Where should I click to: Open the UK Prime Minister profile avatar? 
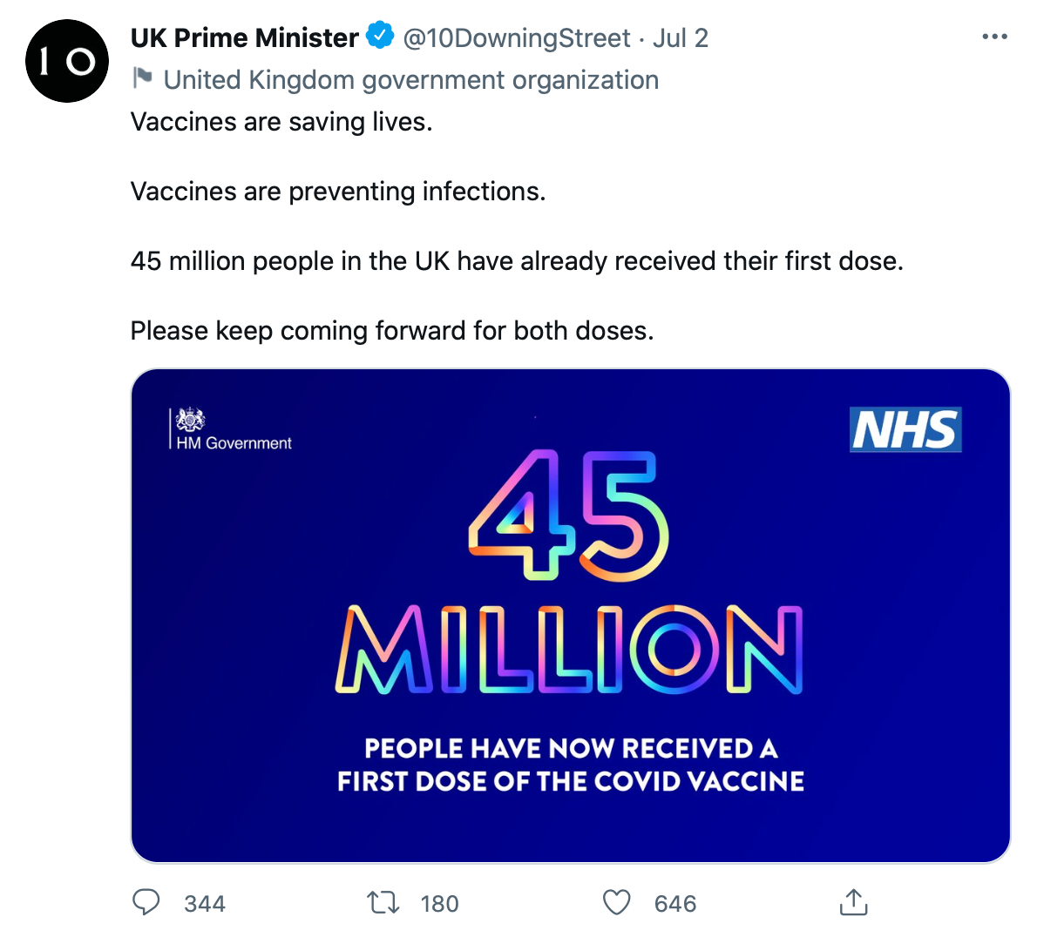(x=67, y=61)
